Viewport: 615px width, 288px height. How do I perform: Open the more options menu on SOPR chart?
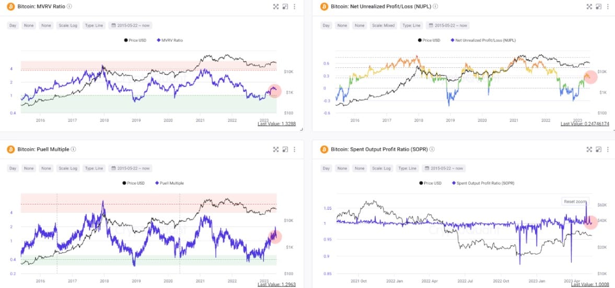pyautogui.click(x=607, y=150)
